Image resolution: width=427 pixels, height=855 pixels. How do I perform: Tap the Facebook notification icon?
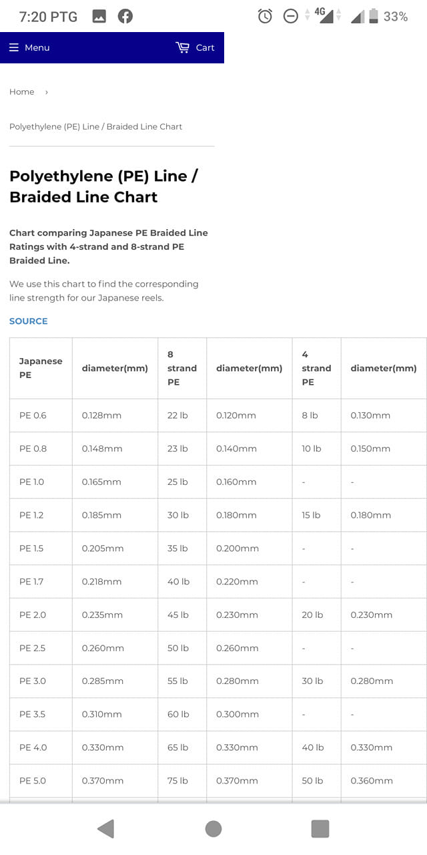click(125, 17)
